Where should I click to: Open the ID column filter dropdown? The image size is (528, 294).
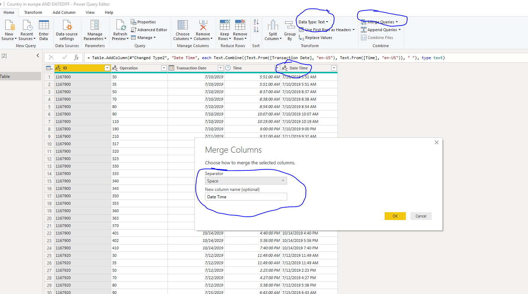(x=107, y=68)
